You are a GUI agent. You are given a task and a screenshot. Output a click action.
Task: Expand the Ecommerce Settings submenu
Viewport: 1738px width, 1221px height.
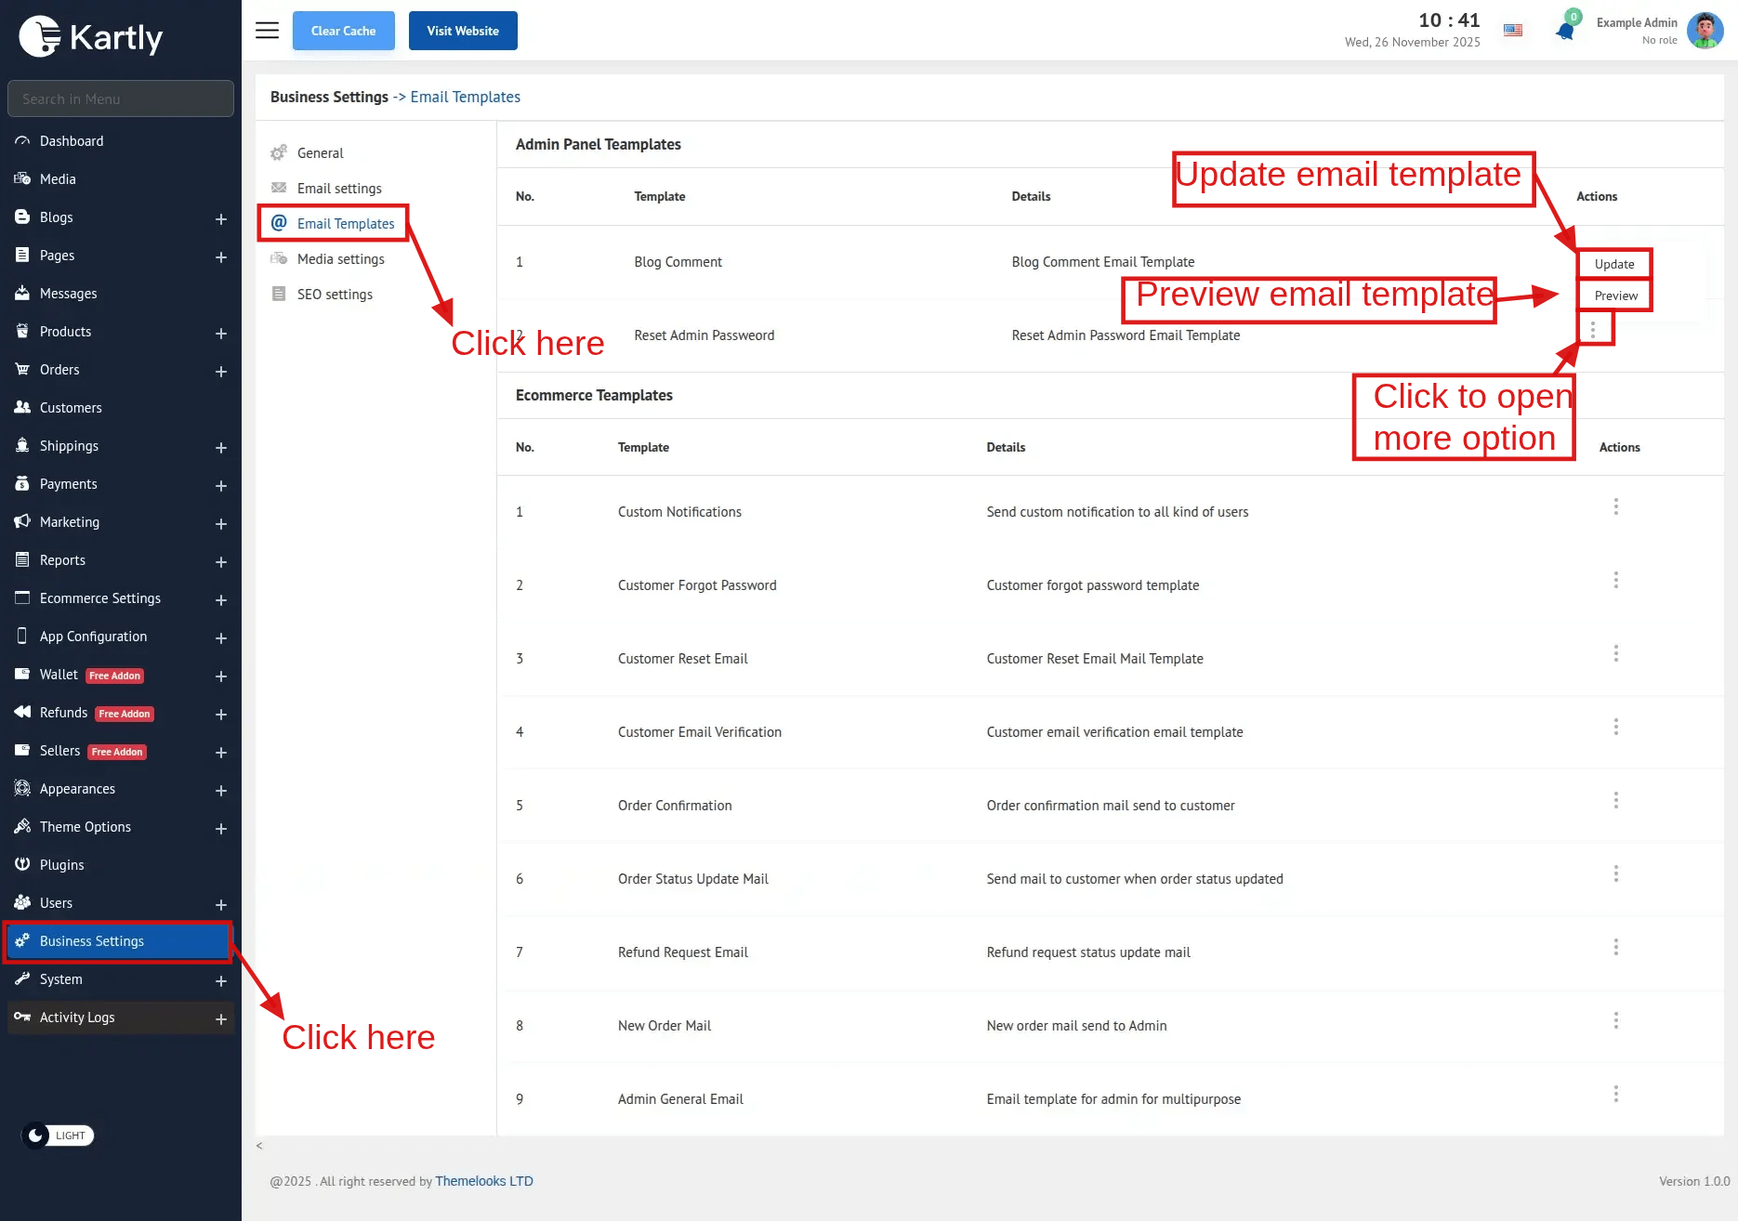click(x=220, y=599)
